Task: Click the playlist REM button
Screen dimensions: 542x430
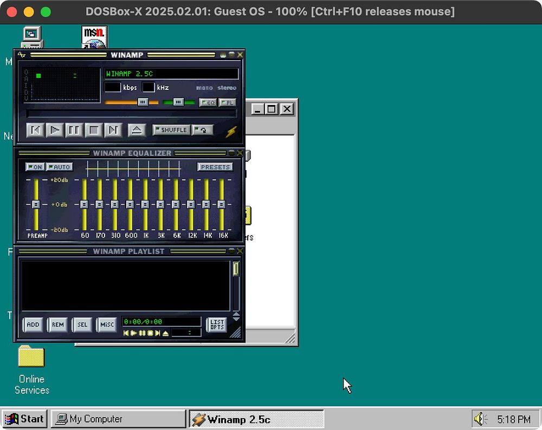Action: coord(57,324)
